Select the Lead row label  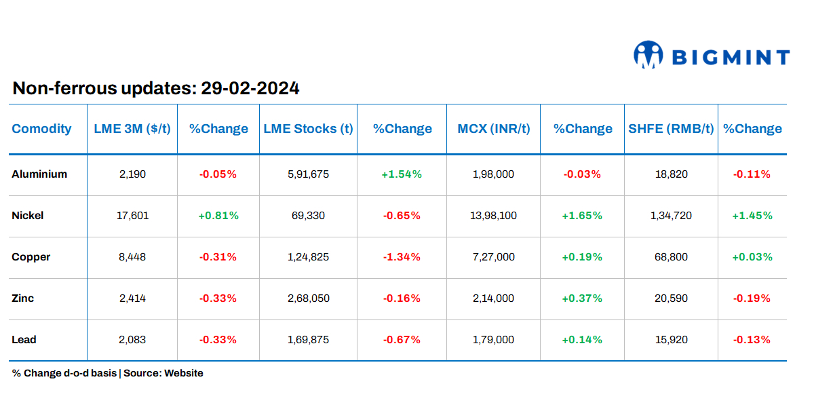pyautogui.click(x=24, y=340)
